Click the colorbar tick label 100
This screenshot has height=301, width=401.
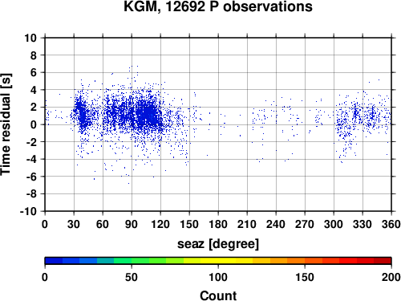[218, 277]
